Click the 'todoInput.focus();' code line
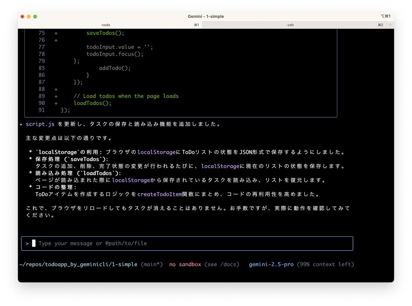This screenshot has width=412, height=306. point(115,54)
